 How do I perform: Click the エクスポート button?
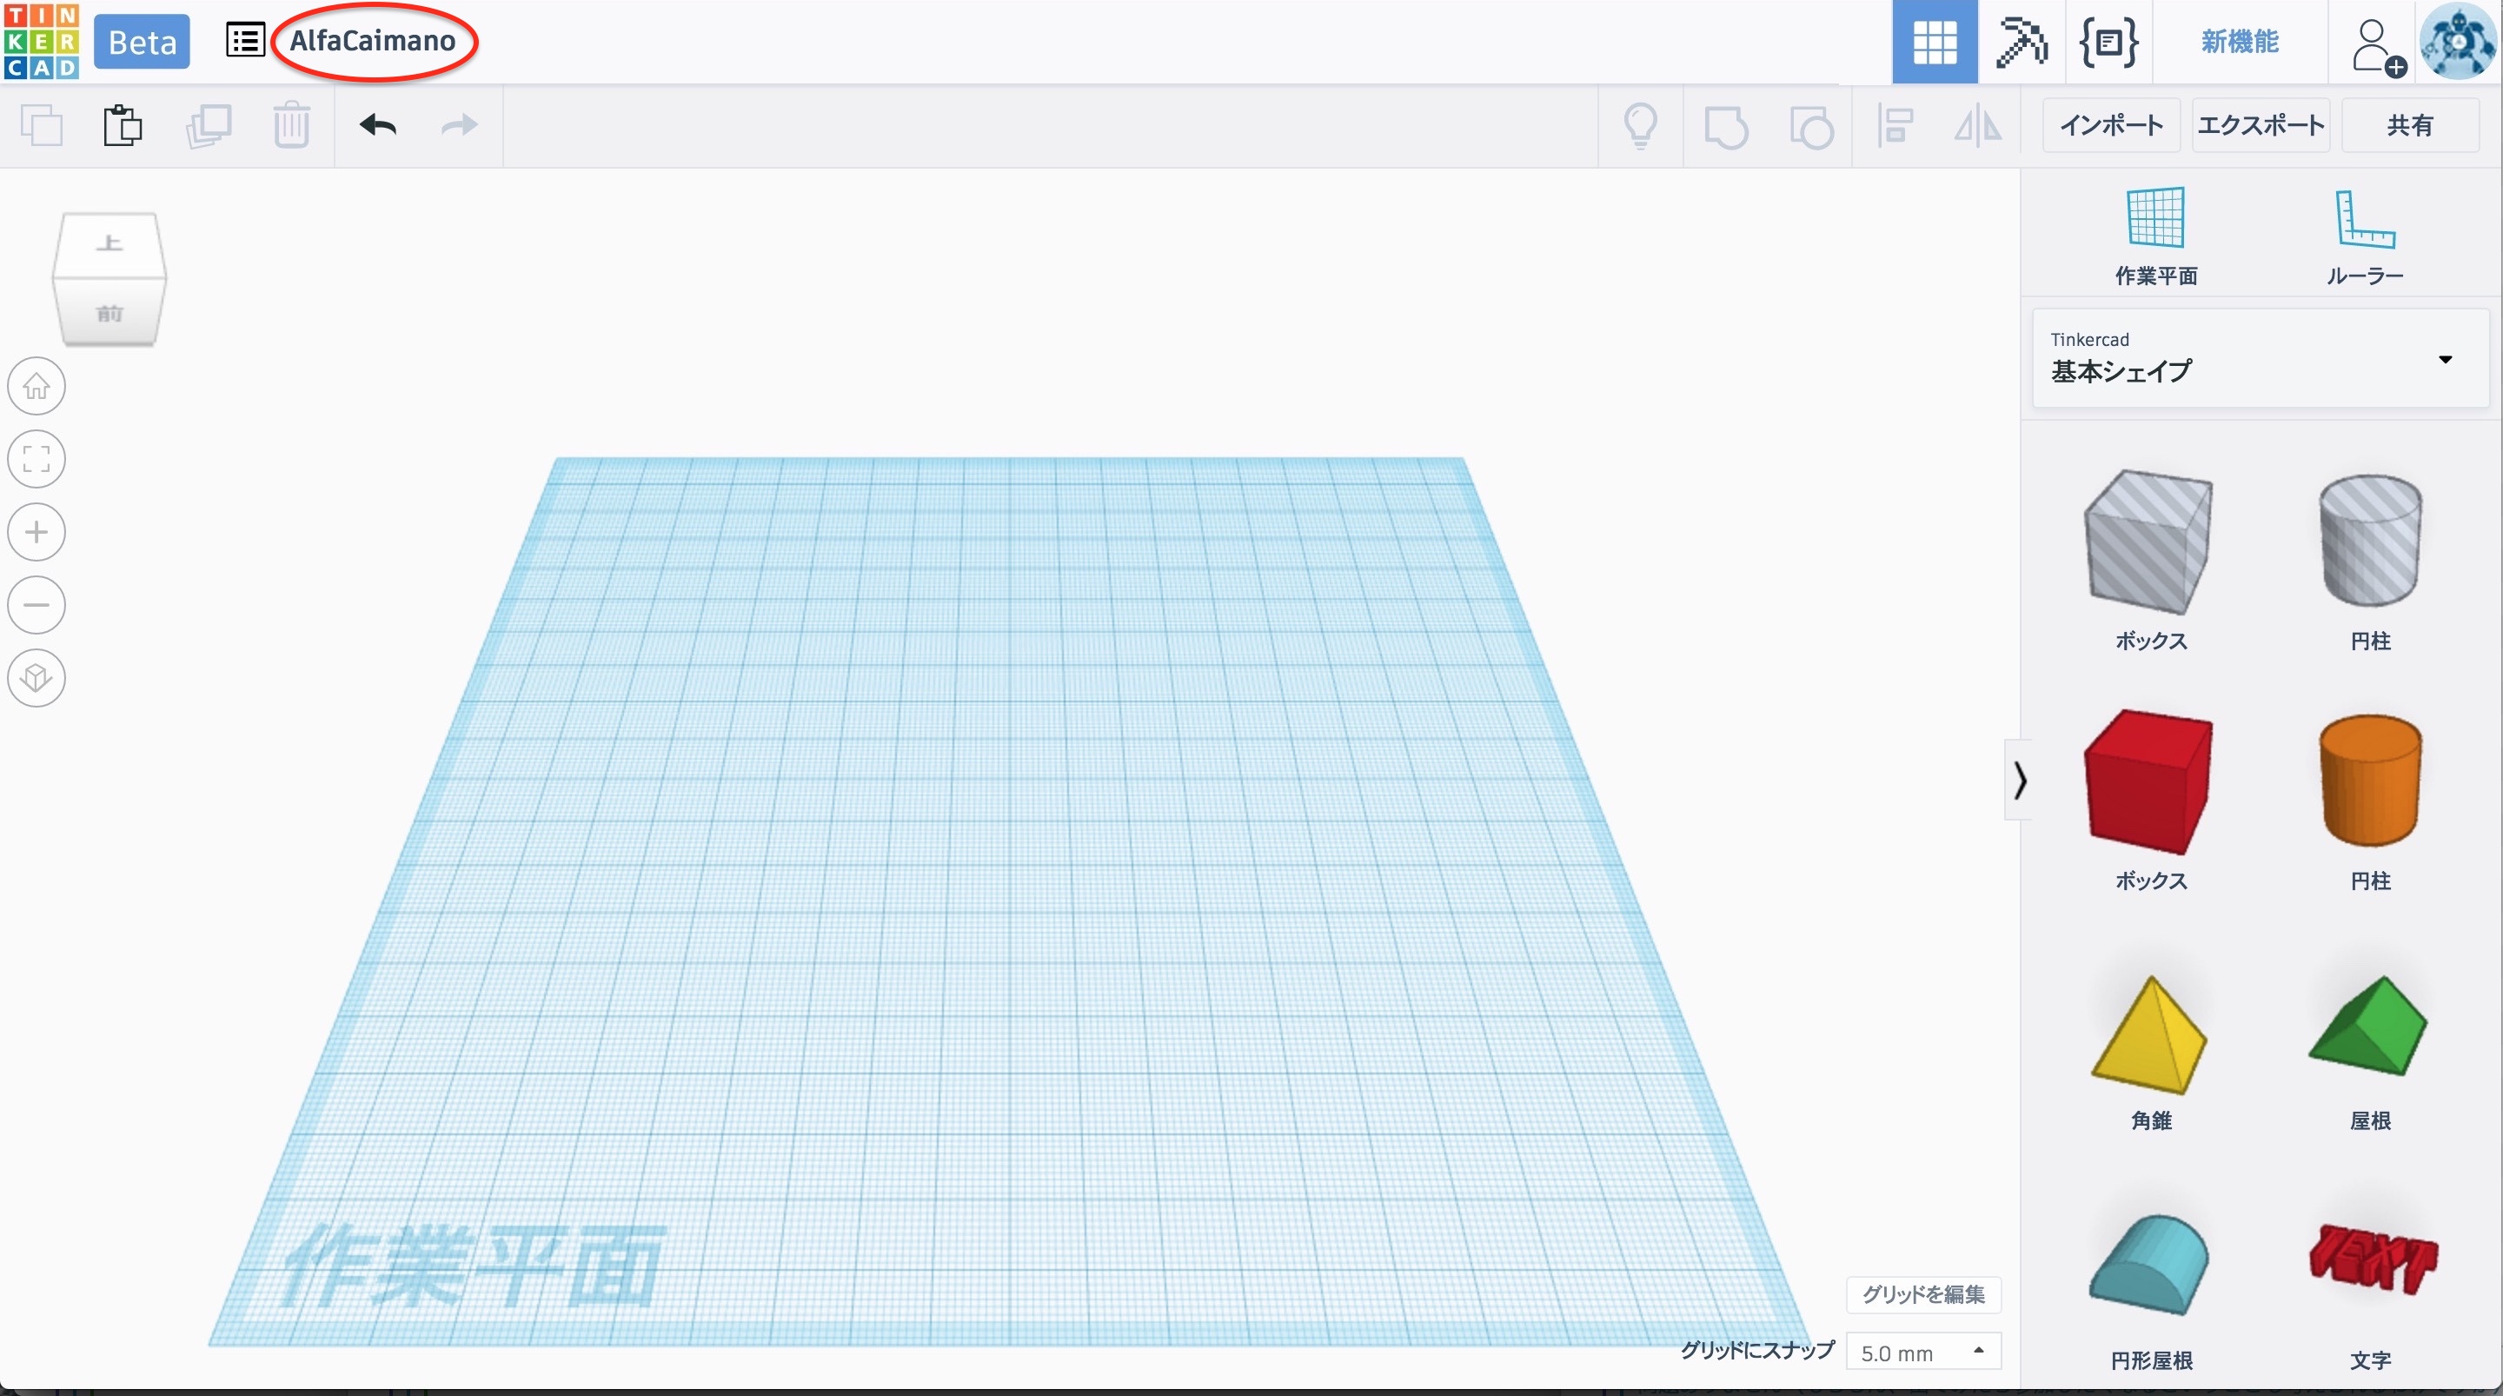2260,125
